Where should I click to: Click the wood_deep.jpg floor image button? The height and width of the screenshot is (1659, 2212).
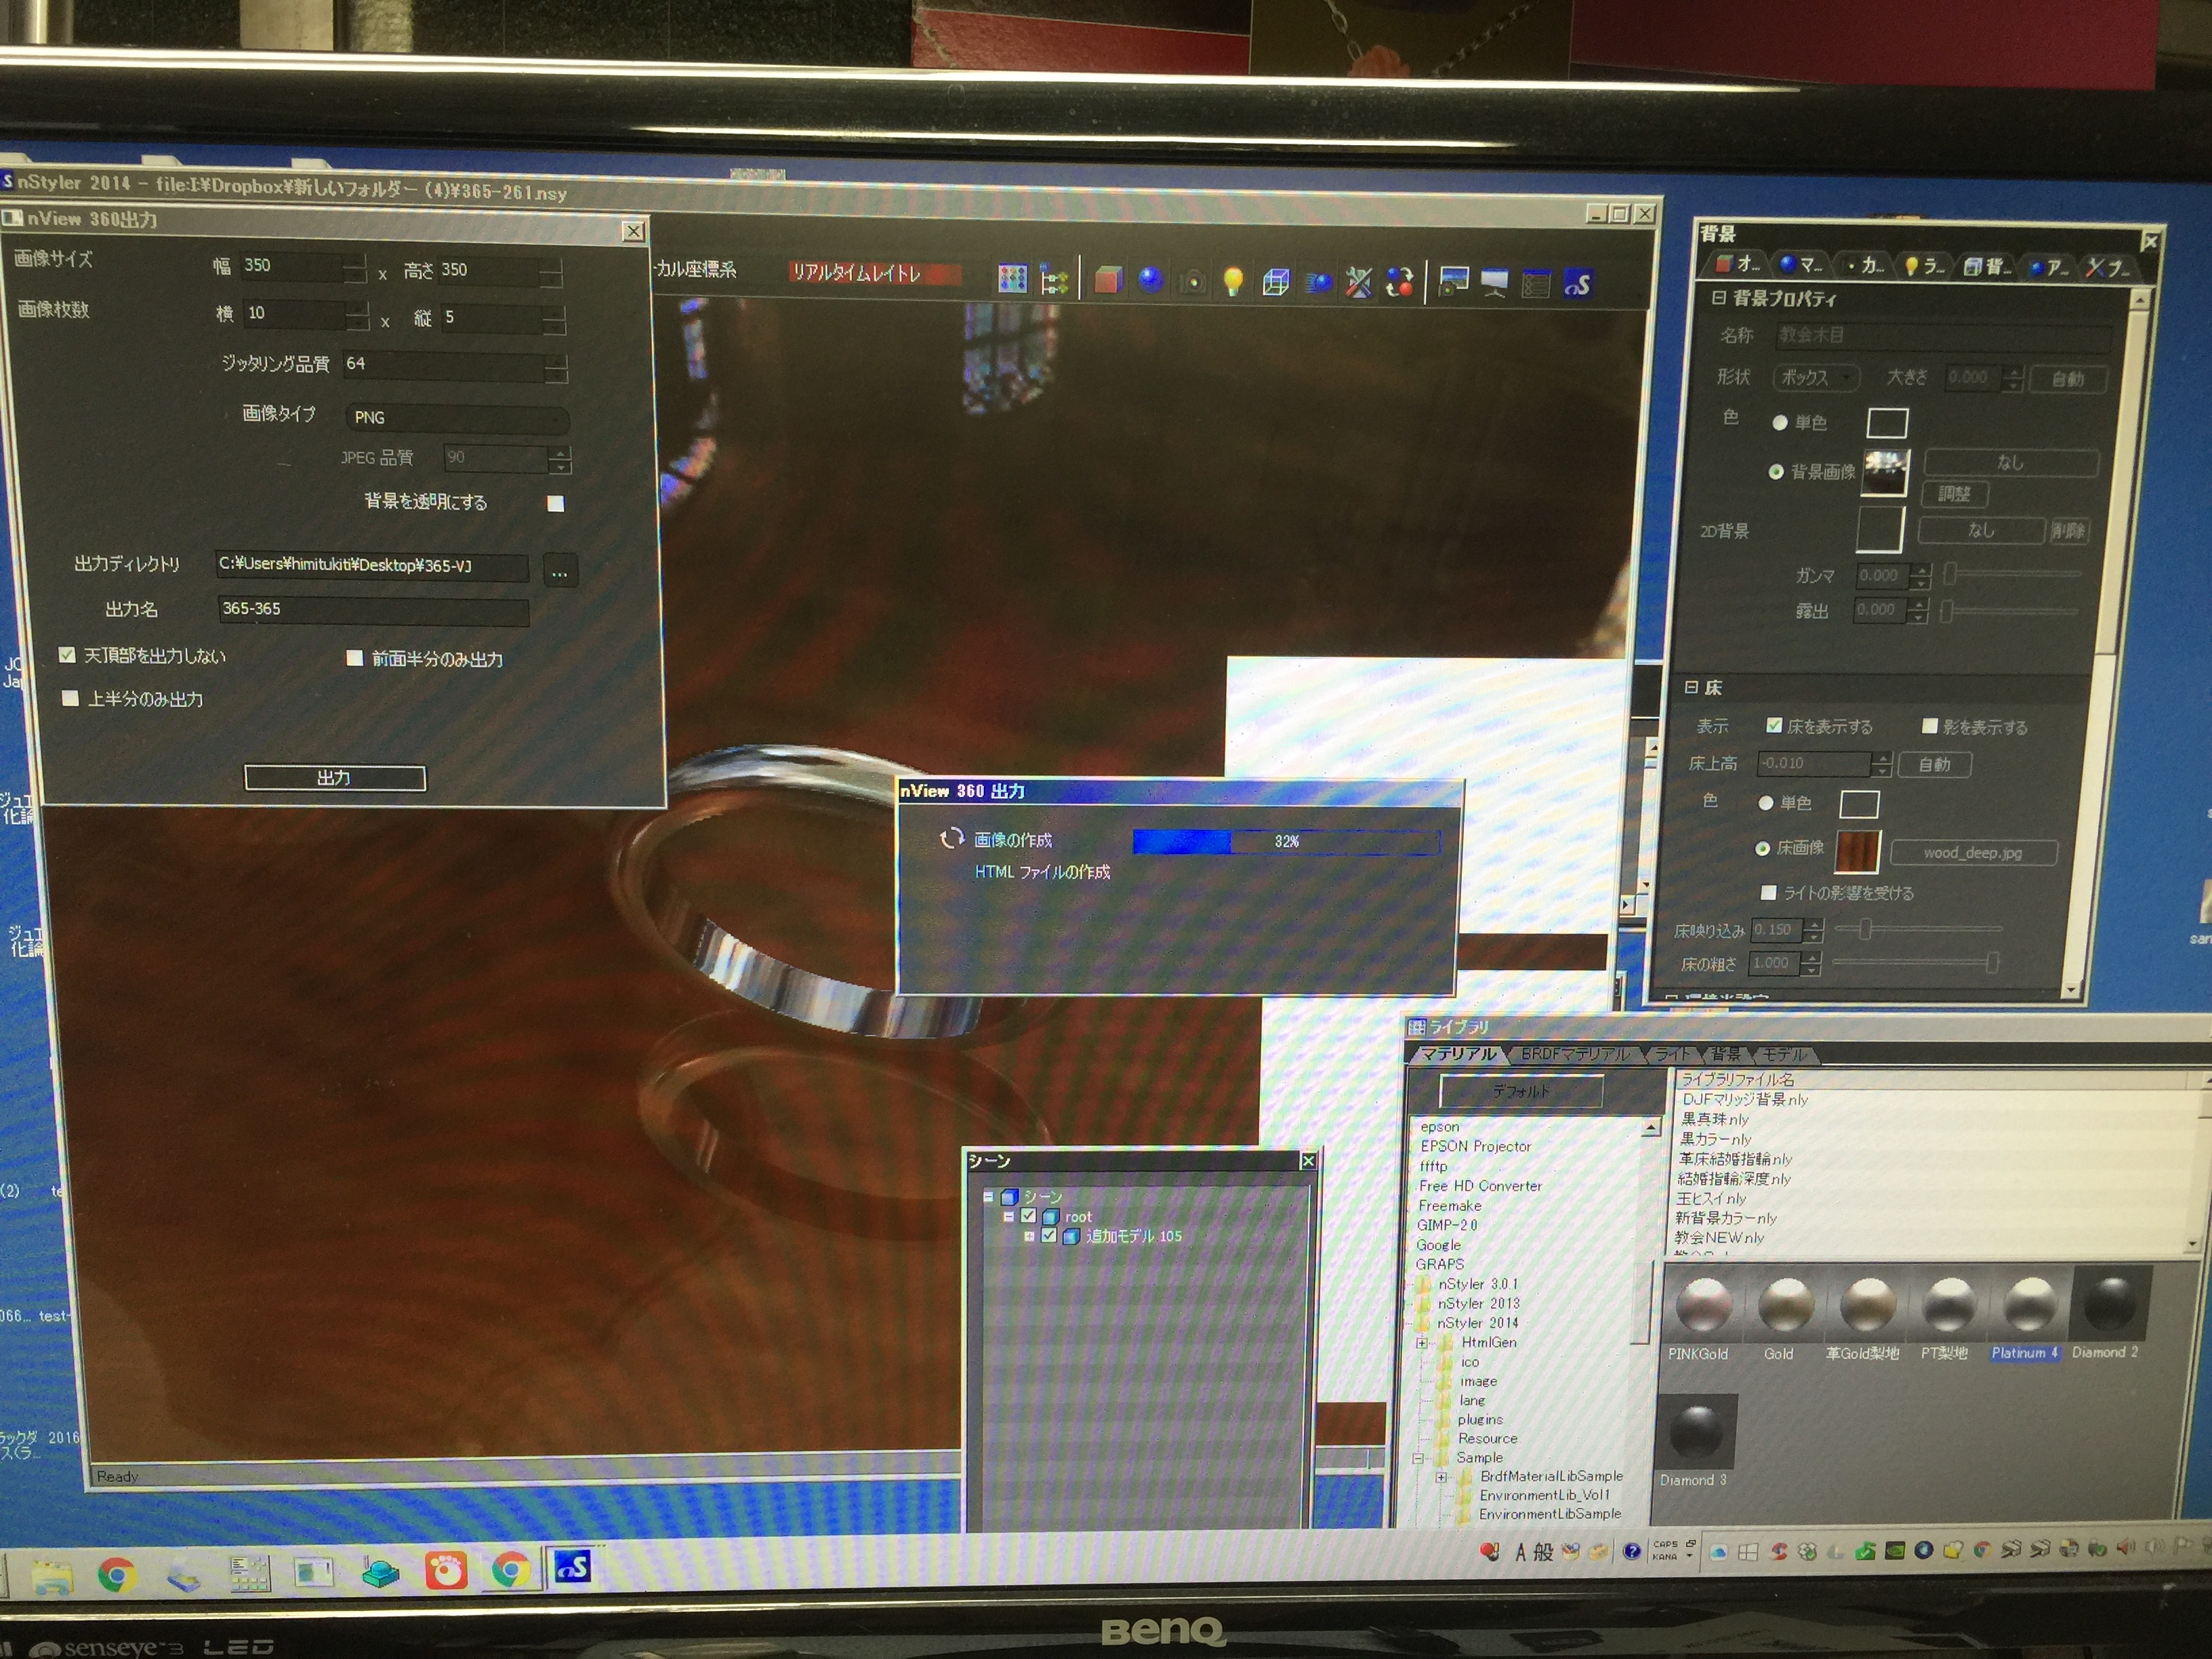pos(1972,853)
